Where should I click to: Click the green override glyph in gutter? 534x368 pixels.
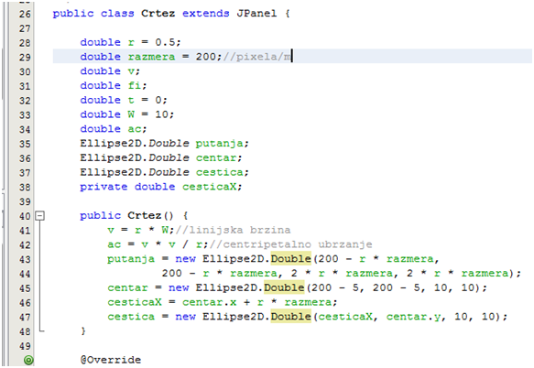[x=28, y=360]
